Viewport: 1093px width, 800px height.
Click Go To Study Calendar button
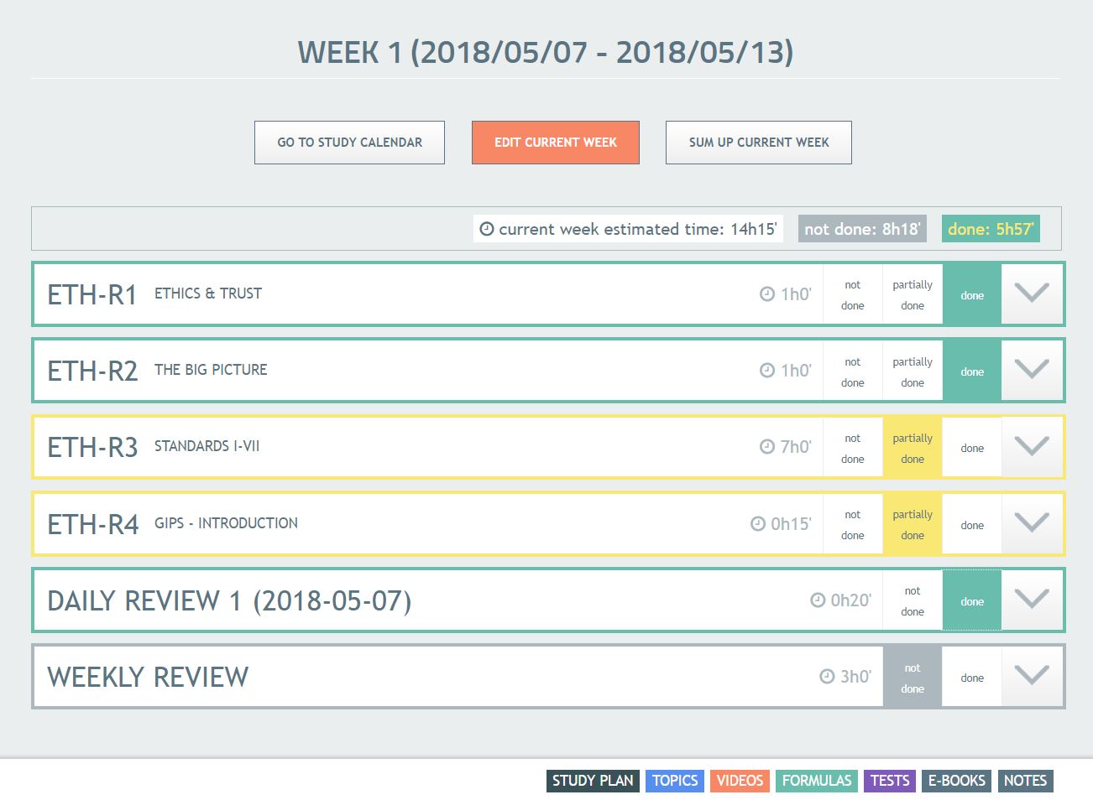pos(349,143)
